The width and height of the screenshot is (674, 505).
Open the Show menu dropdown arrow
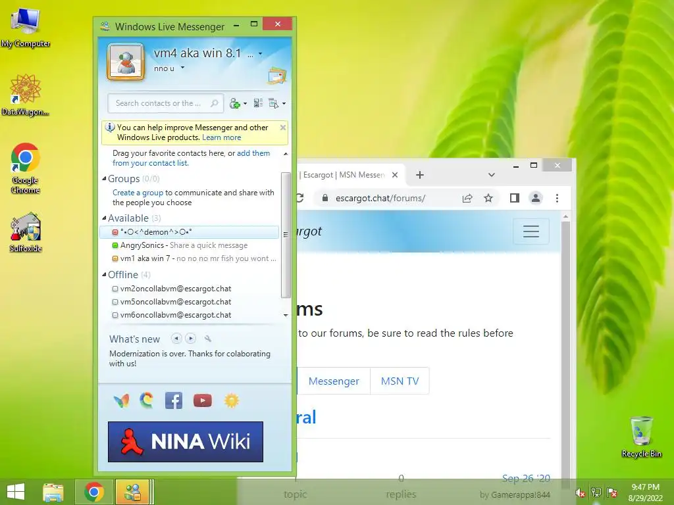(x=284, y=103)
